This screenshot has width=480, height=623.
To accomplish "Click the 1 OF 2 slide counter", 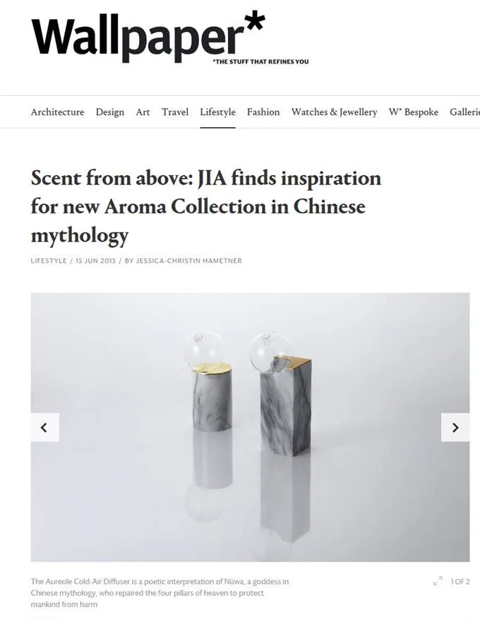I will coord(460,581).
